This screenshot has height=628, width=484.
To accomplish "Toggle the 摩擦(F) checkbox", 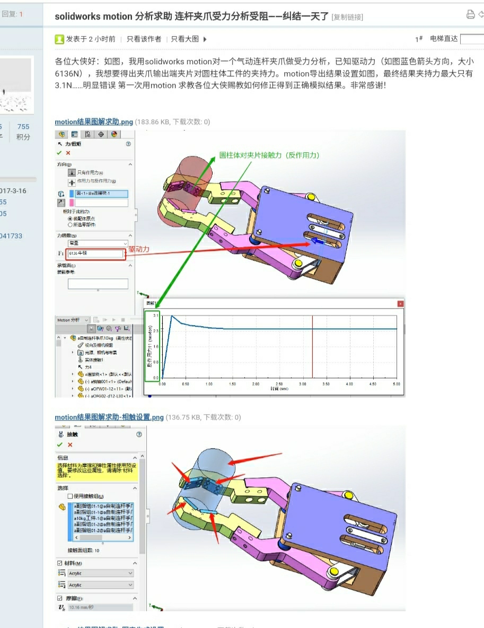I will pyautogui.click(x=60, y=598).
